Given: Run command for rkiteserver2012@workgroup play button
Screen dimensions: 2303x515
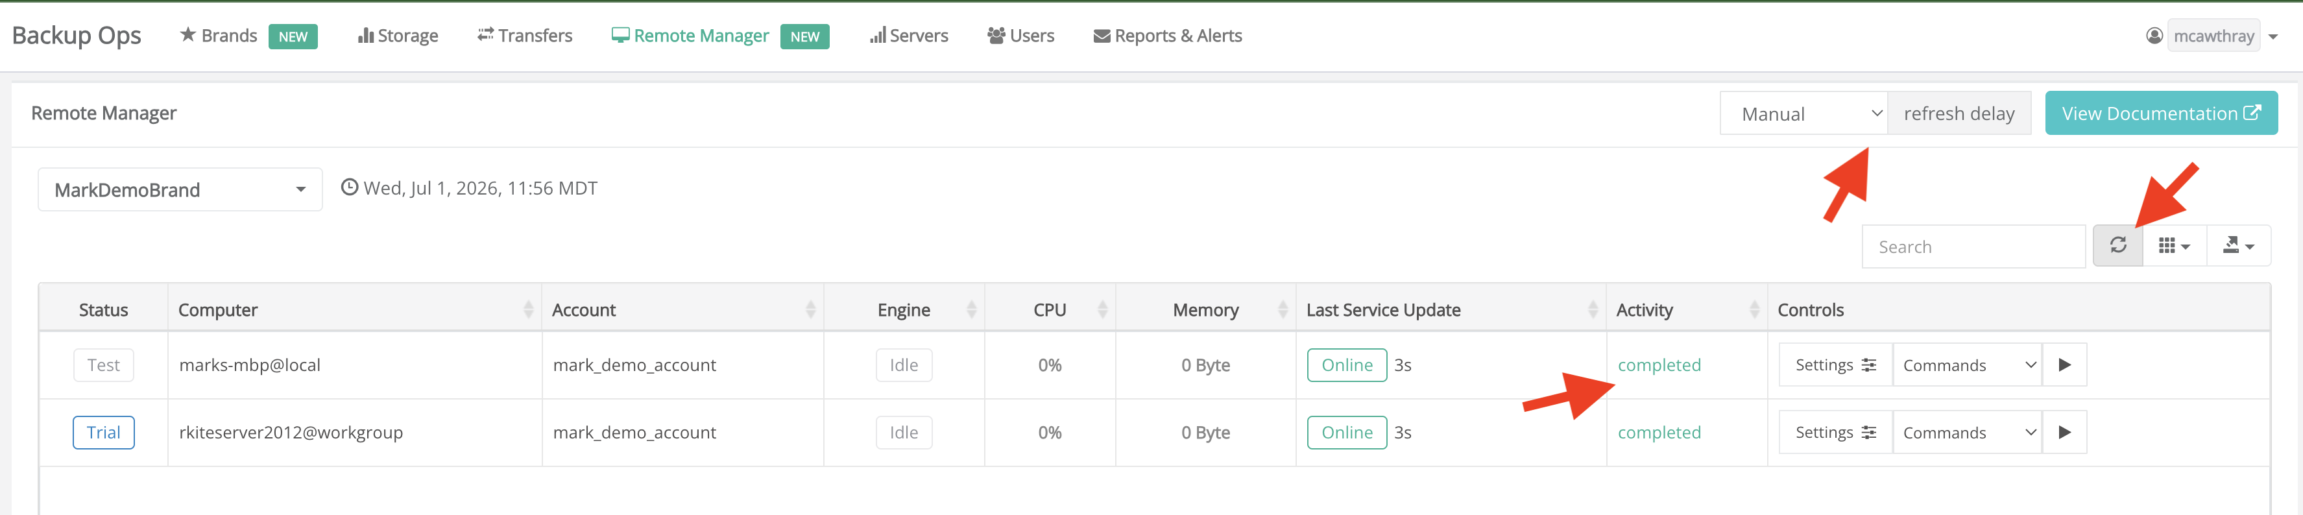Looking at the screenshot, I should [x=2064, y=433].
